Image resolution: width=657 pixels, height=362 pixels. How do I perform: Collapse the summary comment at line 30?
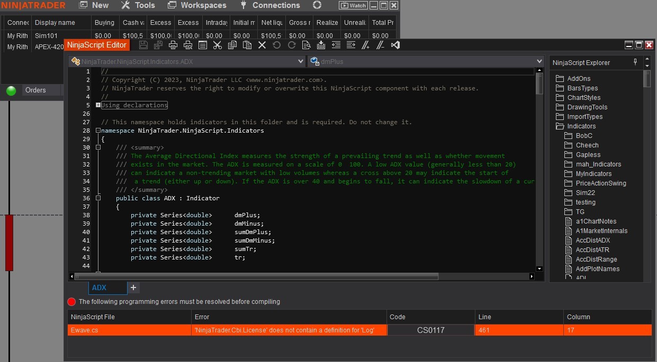coord(98,147)
